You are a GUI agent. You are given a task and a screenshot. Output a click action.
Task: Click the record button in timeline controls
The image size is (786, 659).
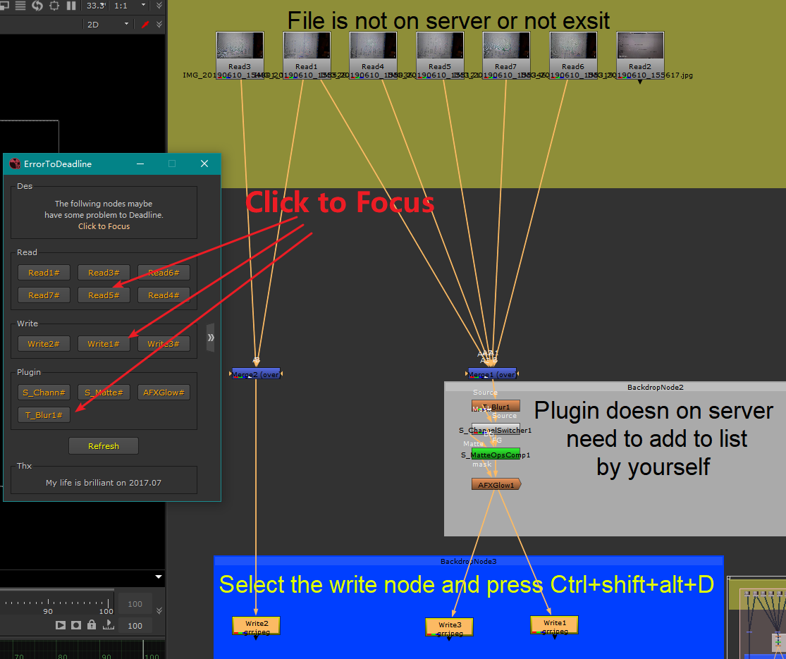point(75,625)
